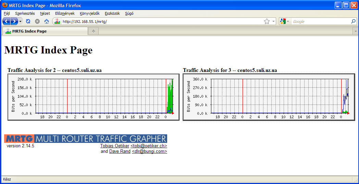The width and height of the screenshot is (359, 184).
Task: Open the traffic graph for interface 2
Action: 94,97
